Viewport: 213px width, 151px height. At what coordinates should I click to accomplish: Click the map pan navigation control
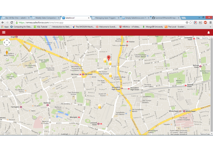(x=7, y=42)
